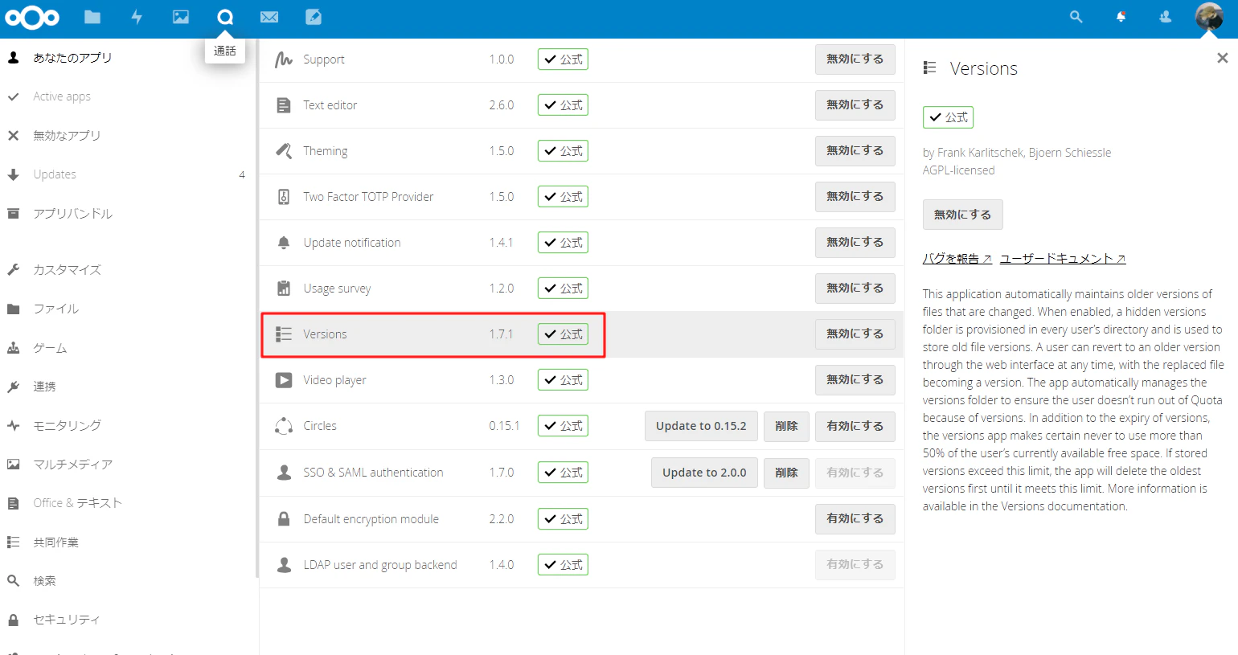Disable the Usage survey app
Image resolution: width=1238 pixels, height=655 pixels.
[x=855, y=288]
